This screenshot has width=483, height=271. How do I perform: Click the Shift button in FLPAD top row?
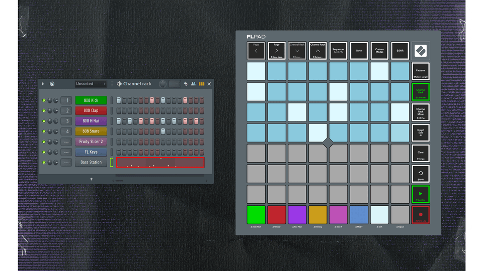400,51
